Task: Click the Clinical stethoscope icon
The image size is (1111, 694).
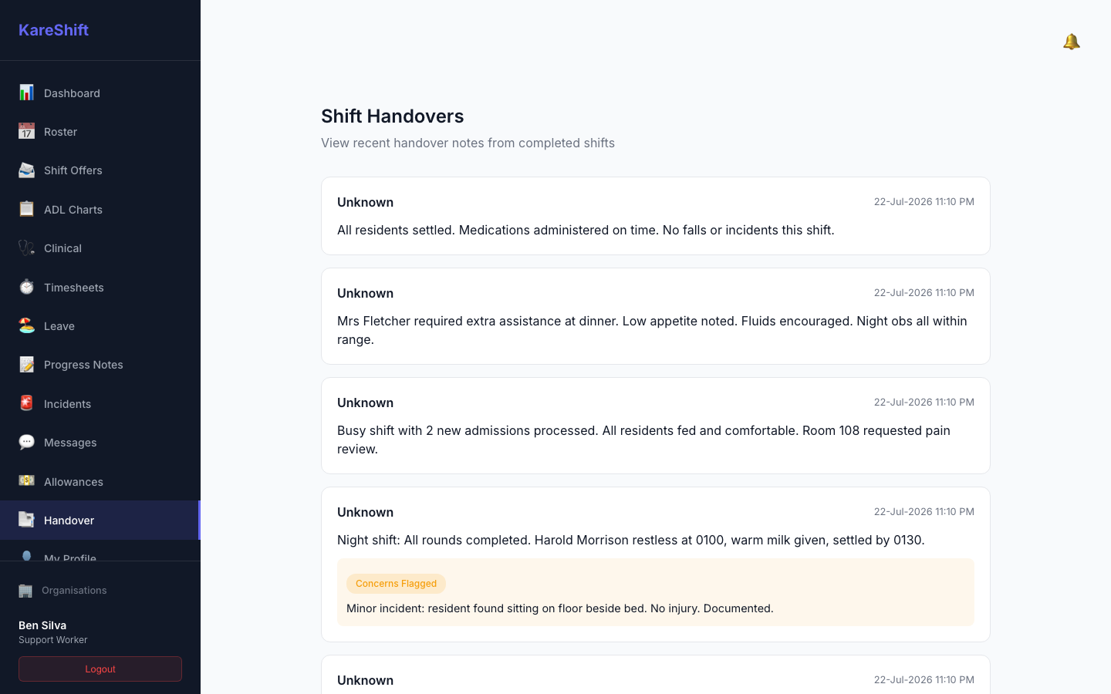Action: pyautogui.click(x=26, y=248)
